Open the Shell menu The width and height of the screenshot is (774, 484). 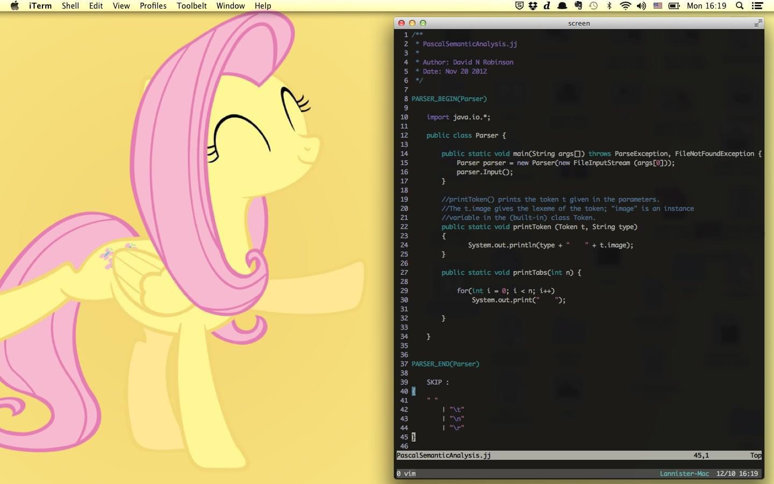tap(70, 6)
